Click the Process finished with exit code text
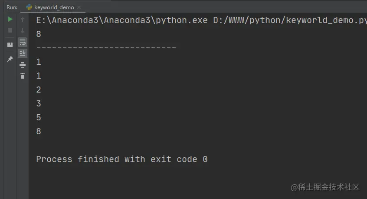This screenshot has height=199, width=367. pyautogui.click(x=122, y=159)
